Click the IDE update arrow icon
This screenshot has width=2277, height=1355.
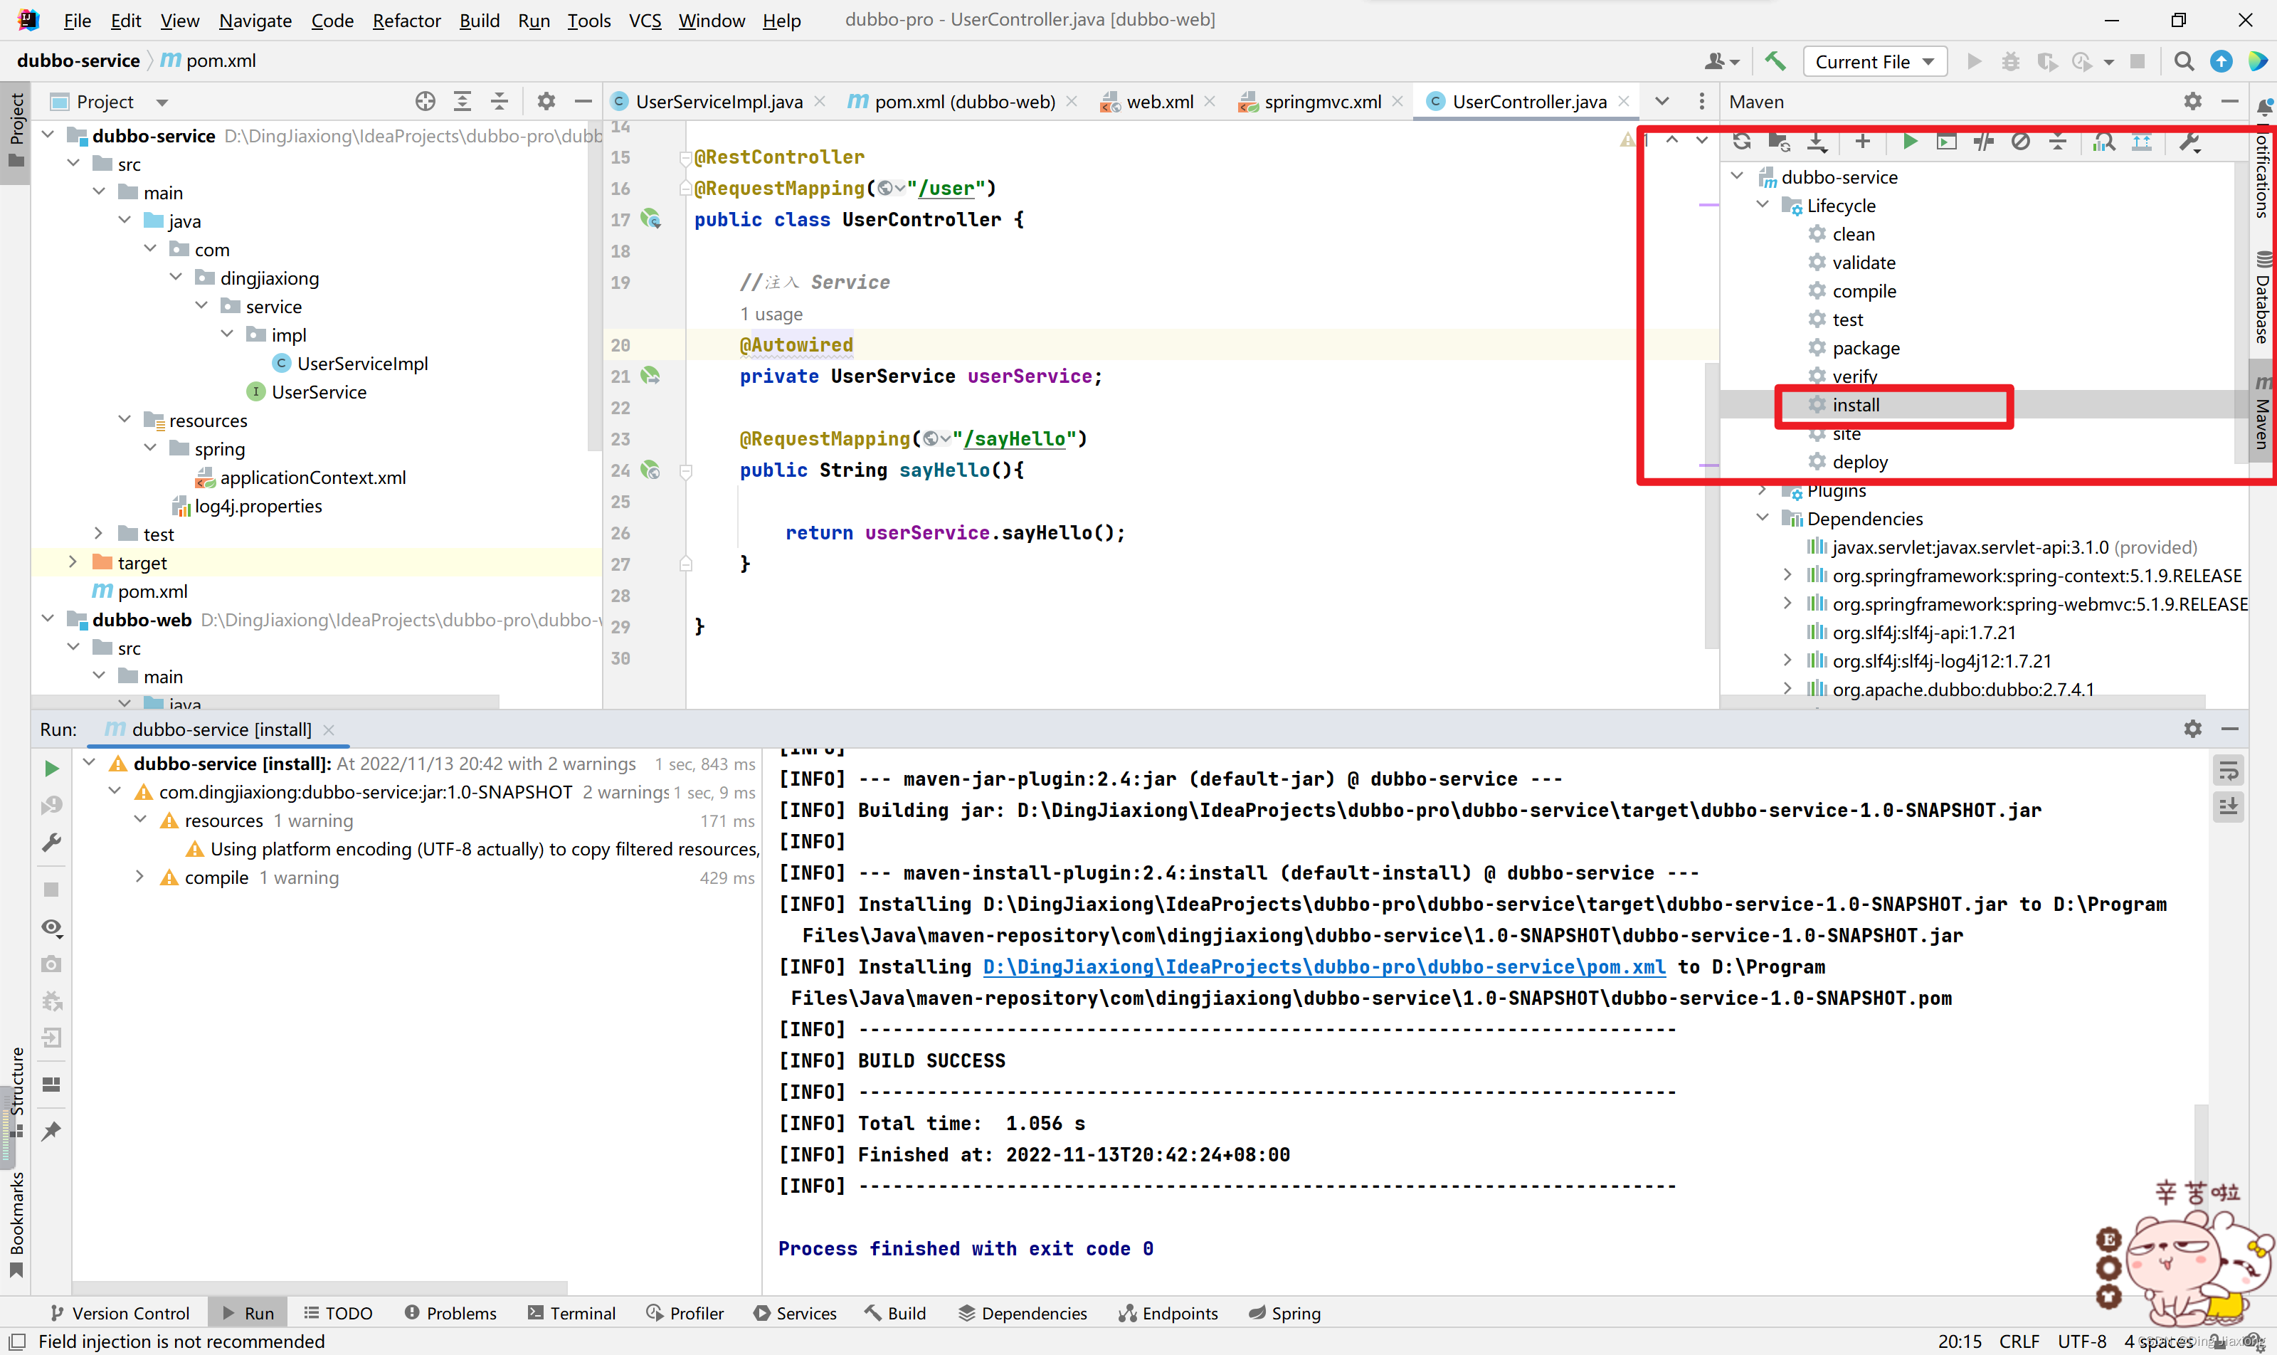click(x=2221, y=61)
